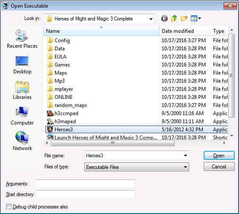
Task: Go back to last folder visited
Action: coord(164,19)
